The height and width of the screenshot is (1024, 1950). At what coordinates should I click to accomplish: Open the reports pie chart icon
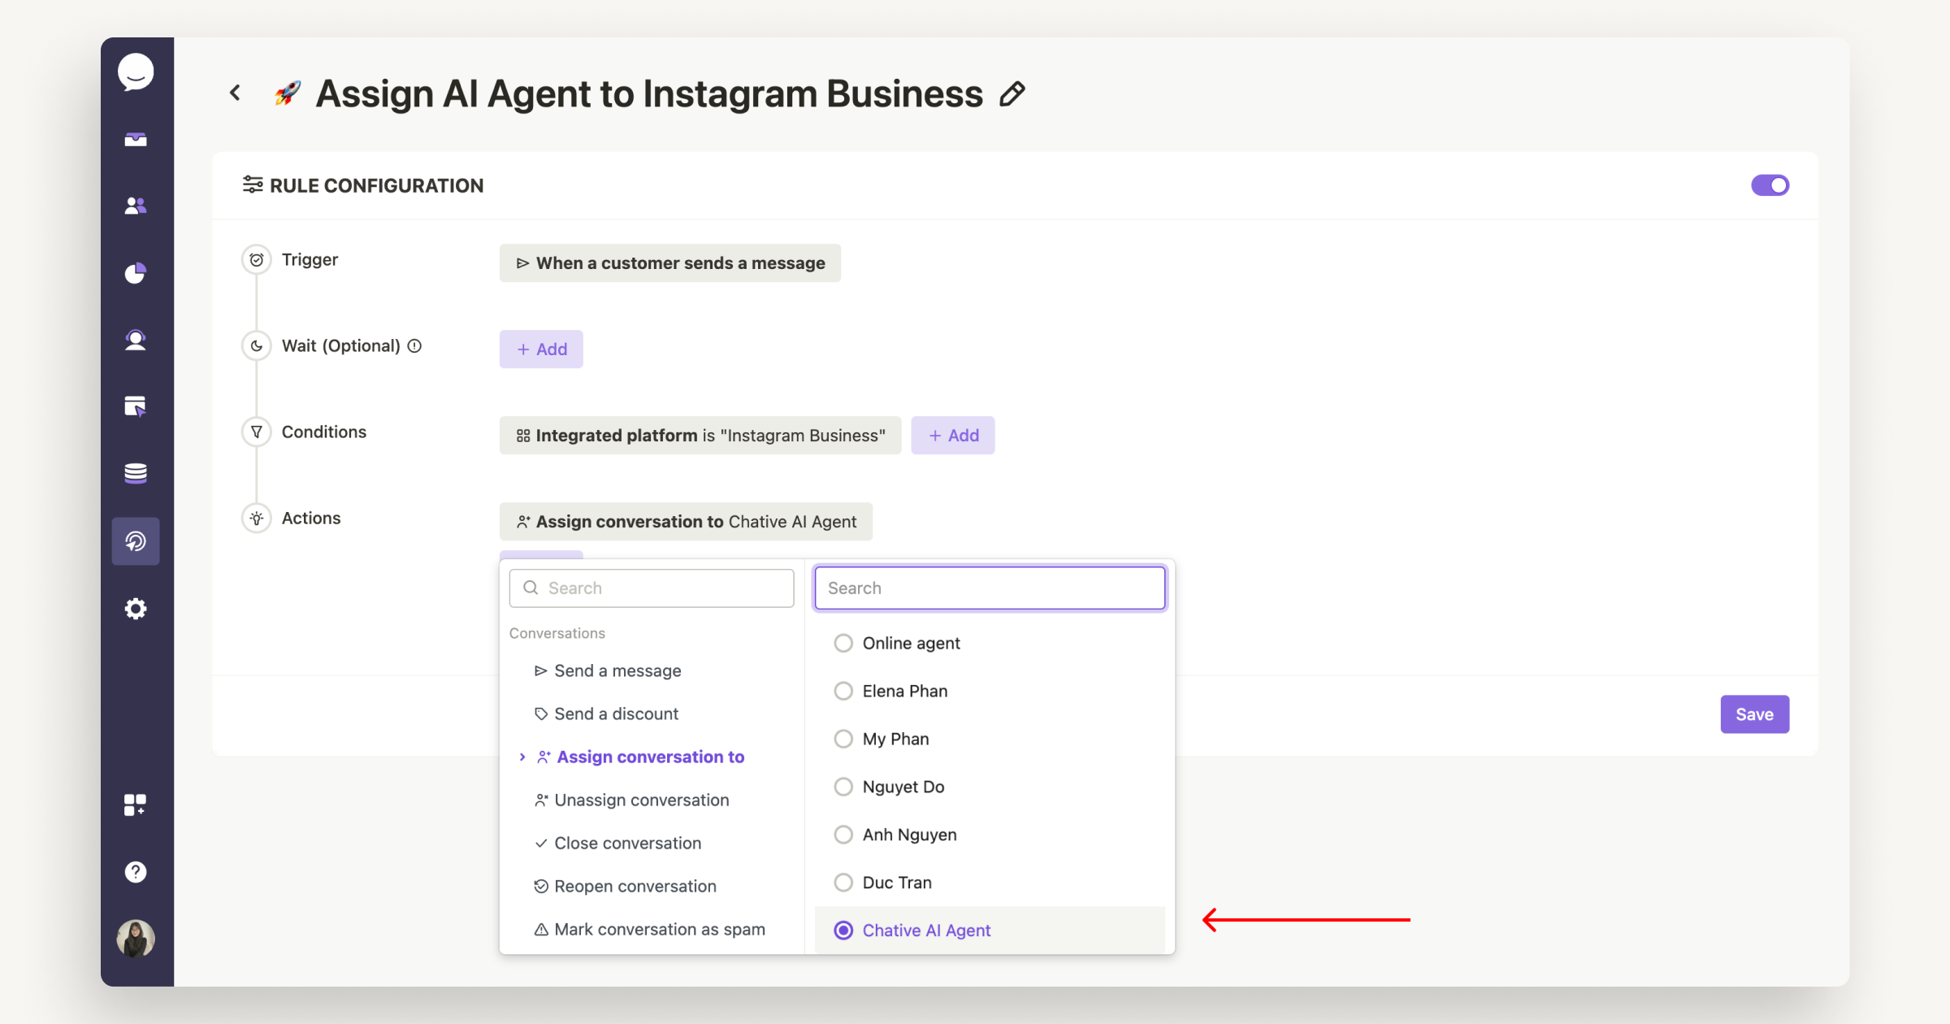[136, 273]
